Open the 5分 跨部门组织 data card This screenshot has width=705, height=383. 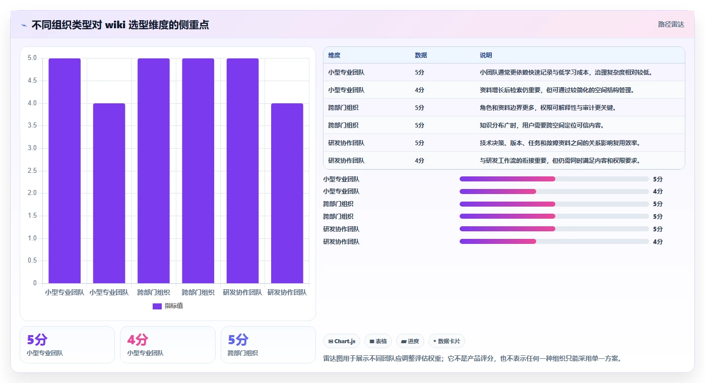(268, 345)
